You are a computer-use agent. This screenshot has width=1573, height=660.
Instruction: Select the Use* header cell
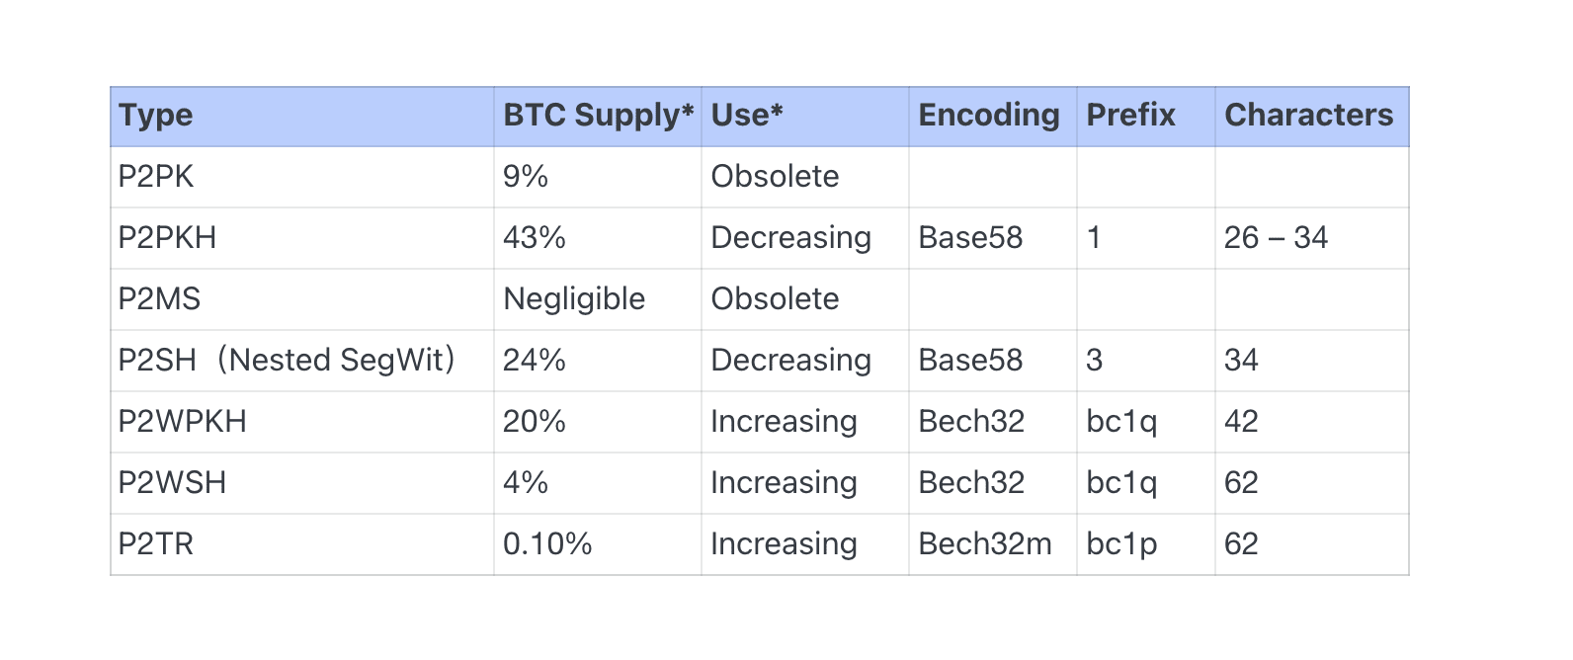click(x=747, y=116)
